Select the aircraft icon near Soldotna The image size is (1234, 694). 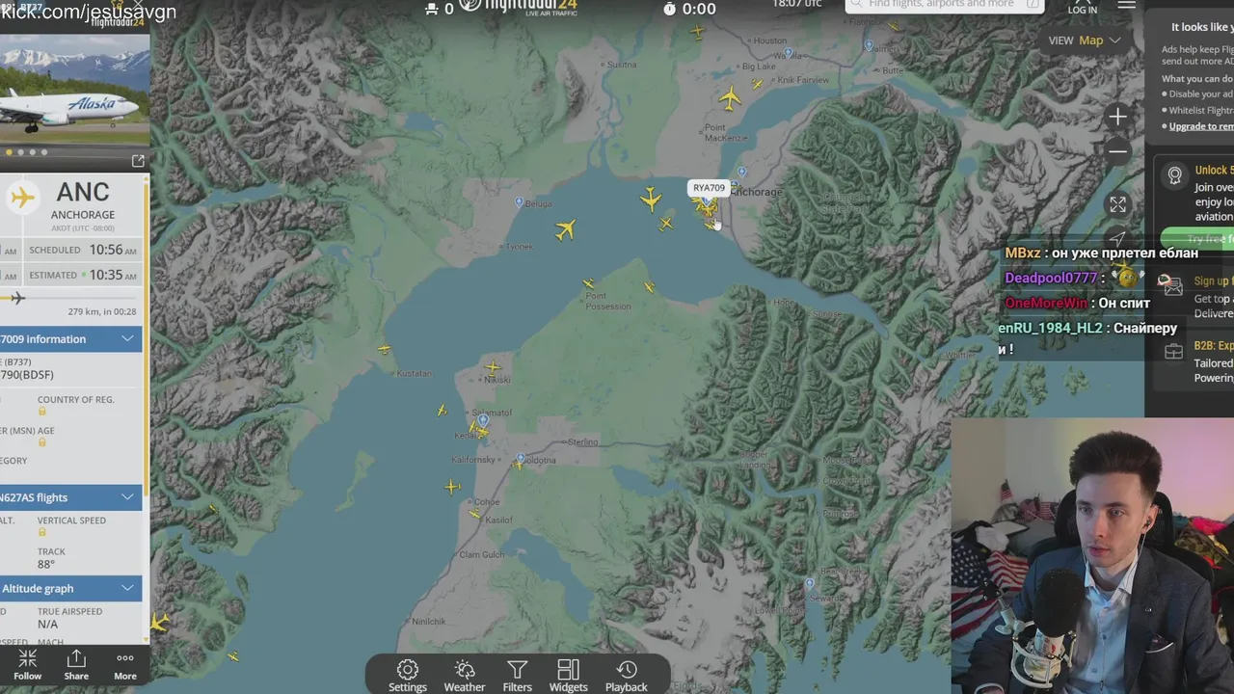tap(518, 465)
